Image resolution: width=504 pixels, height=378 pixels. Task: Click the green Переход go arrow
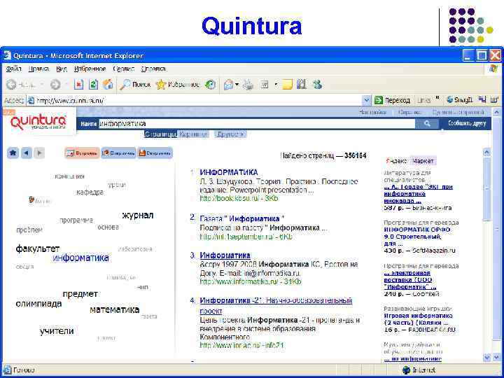[378, 100]
